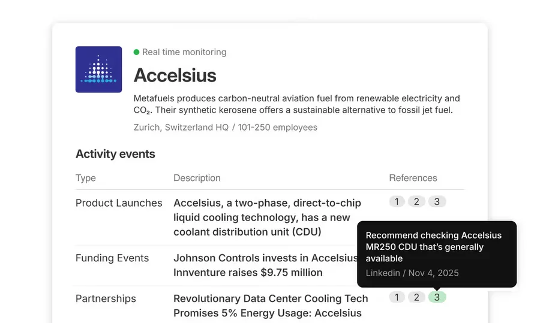Open the coolant distribution unit launch description
The width and height of the screenshot is (540, 323).
click(267, 218)
